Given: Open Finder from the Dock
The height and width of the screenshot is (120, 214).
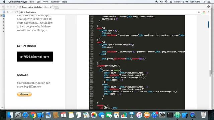Looking at the screenshot, I should 10,115.
